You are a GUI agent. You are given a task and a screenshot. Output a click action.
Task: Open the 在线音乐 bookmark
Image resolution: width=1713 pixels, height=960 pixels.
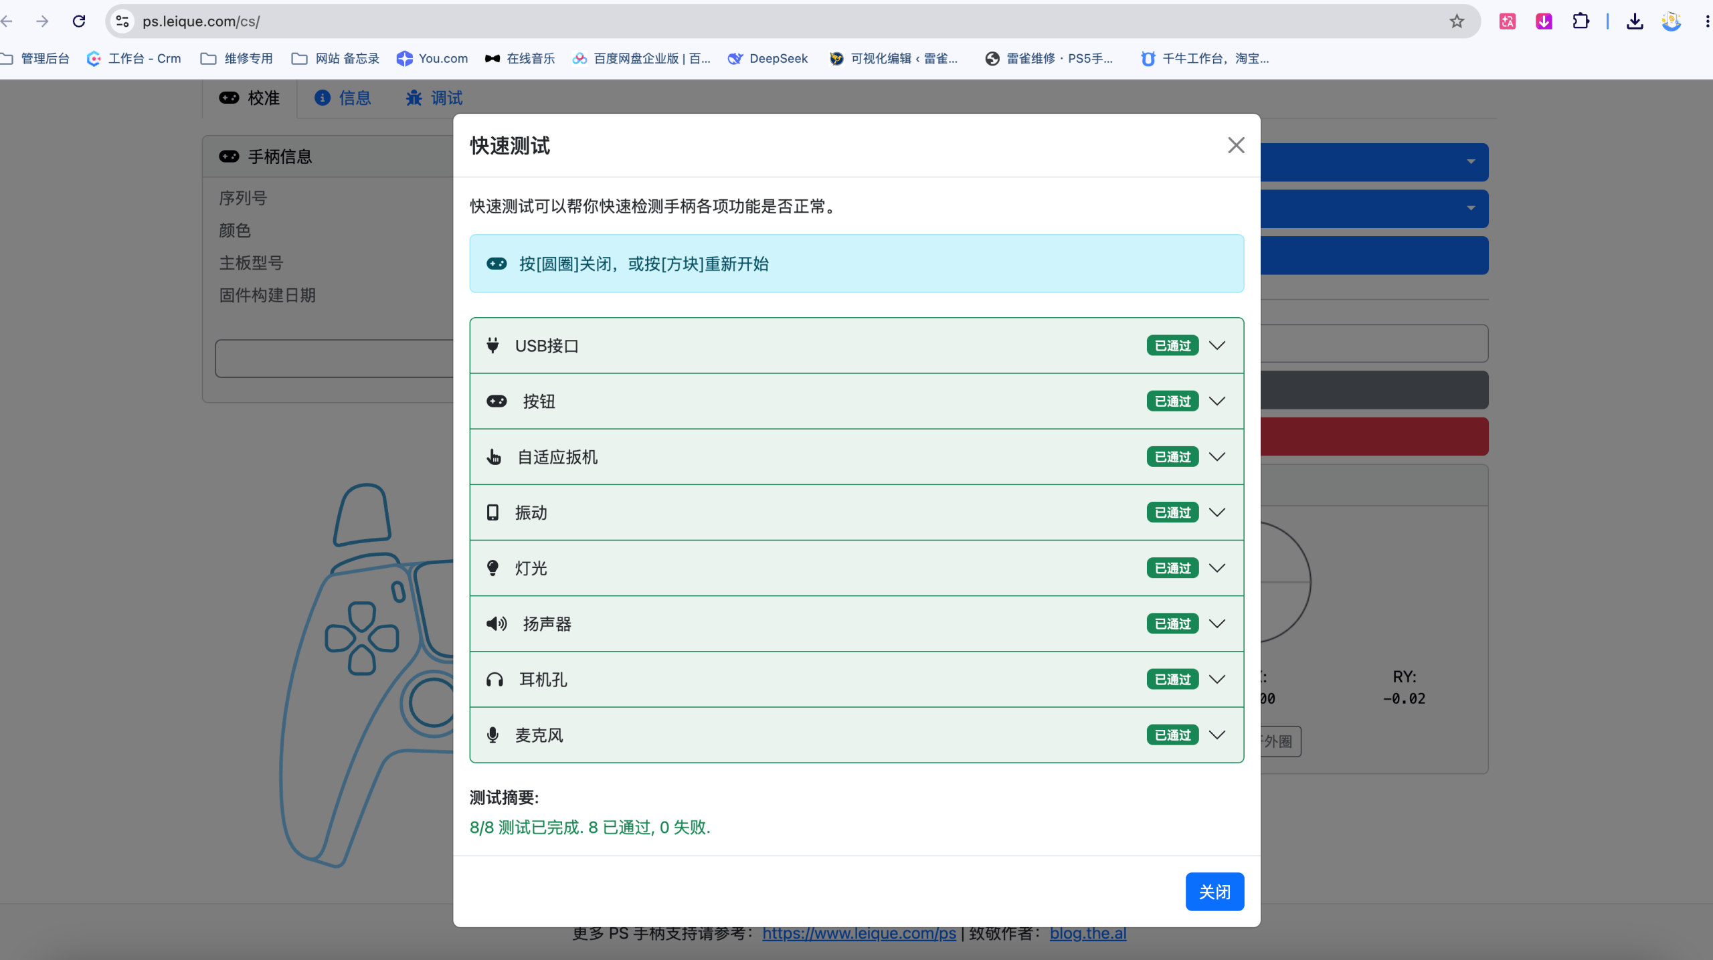tap(520, 59)
